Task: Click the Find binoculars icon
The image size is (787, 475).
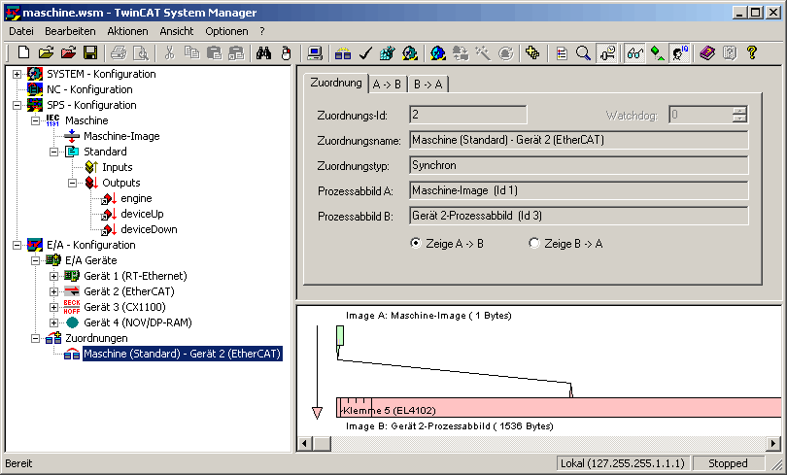Action: (x=263, y=52)
